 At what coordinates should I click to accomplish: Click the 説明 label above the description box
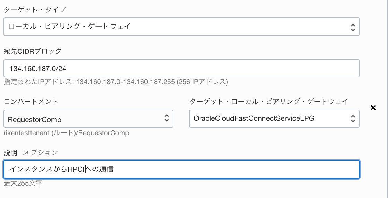click(10, 153)
